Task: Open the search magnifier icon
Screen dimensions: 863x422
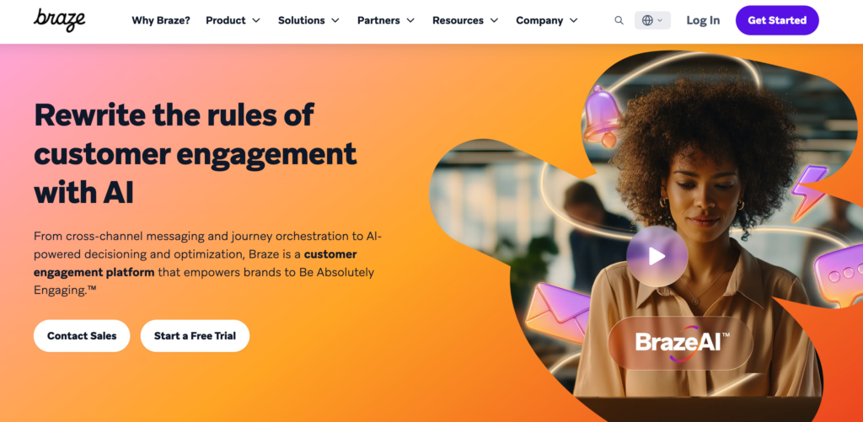Action: [619, 20]
